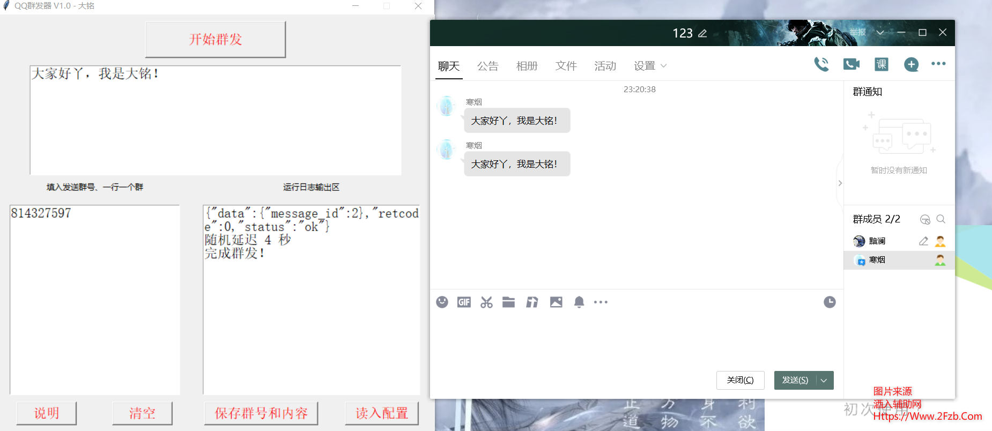This screenshot has width=992, height=431.
Task: Open the send file folder icon
Action: pos(508,302)
